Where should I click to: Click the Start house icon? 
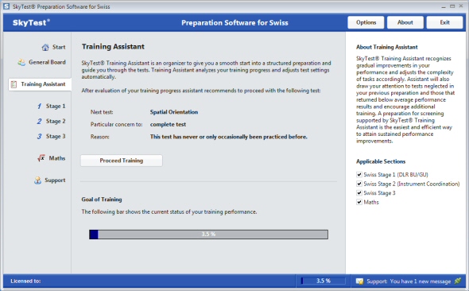[45, 47]
